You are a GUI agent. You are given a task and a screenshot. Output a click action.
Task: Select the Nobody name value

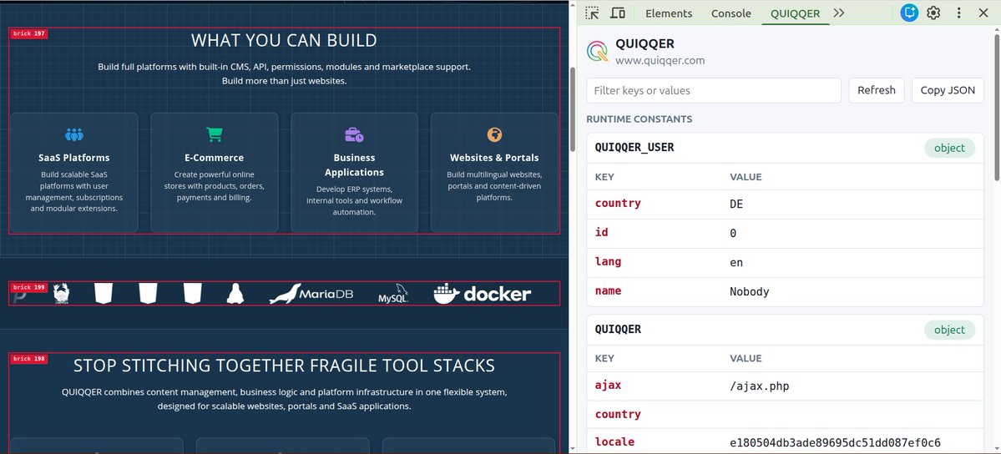point(750,292)
